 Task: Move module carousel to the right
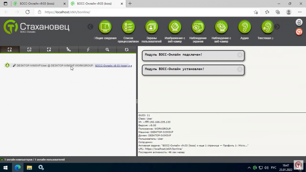point(277,27)
